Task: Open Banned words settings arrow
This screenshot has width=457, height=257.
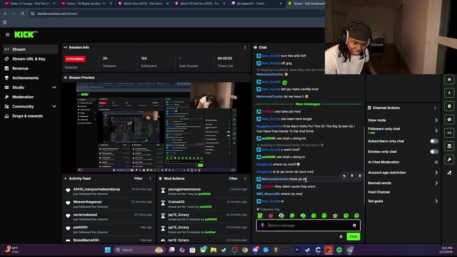Action: [436, 183]
